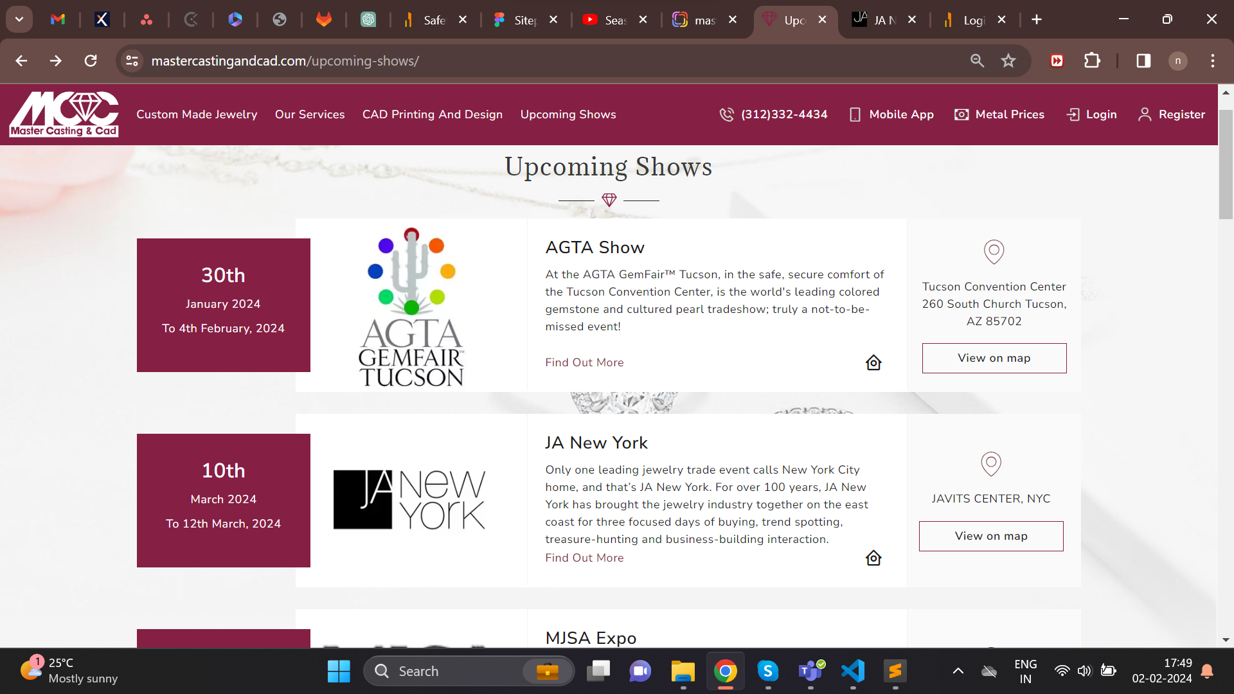Go forward in browser history
Viewport: 1234px width, 694px height.
pos(56,60)
